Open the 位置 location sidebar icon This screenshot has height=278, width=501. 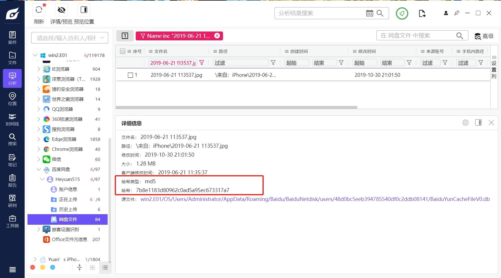(x=12, y=99)
